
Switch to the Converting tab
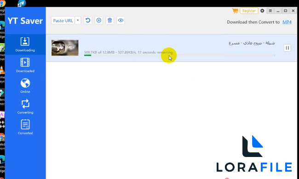[x=25, y=106]
